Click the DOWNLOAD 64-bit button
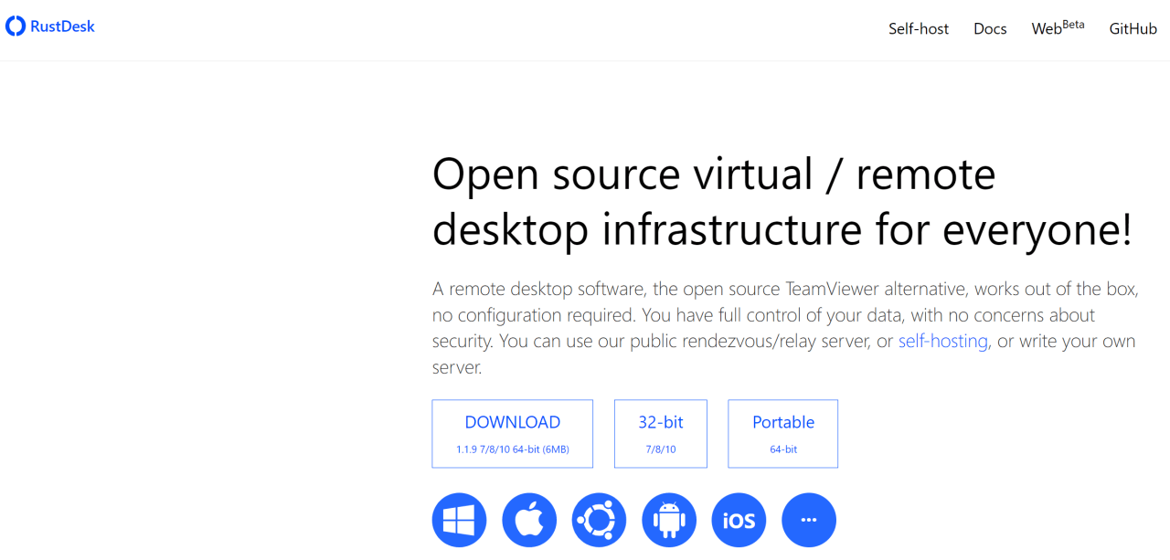 point(513,434)
